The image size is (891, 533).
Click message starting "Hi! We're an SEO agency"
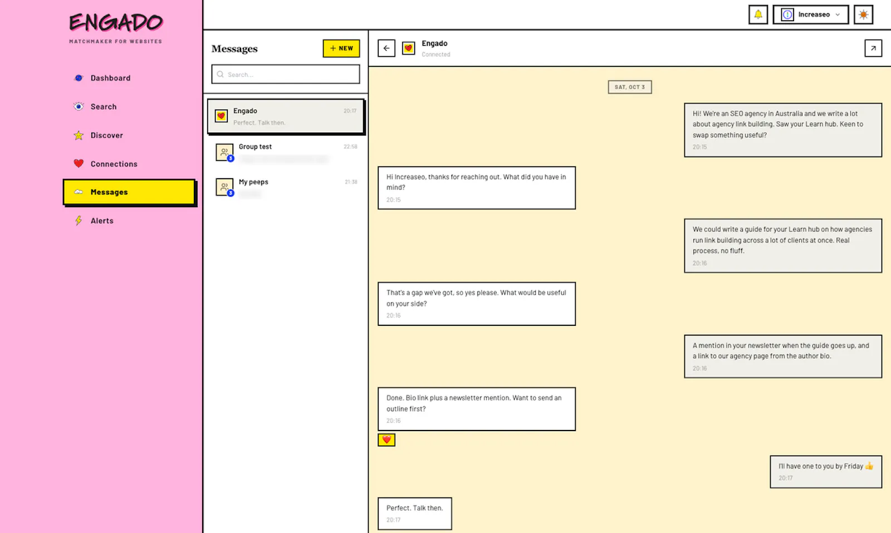(783, 130)
